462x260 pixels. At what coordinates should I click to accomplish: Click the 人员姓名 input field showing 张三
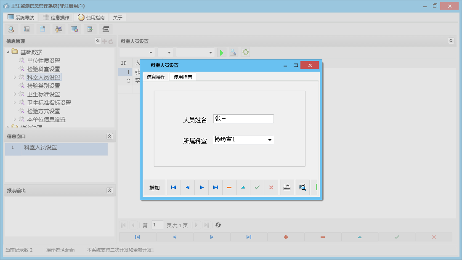pos(243,118)
